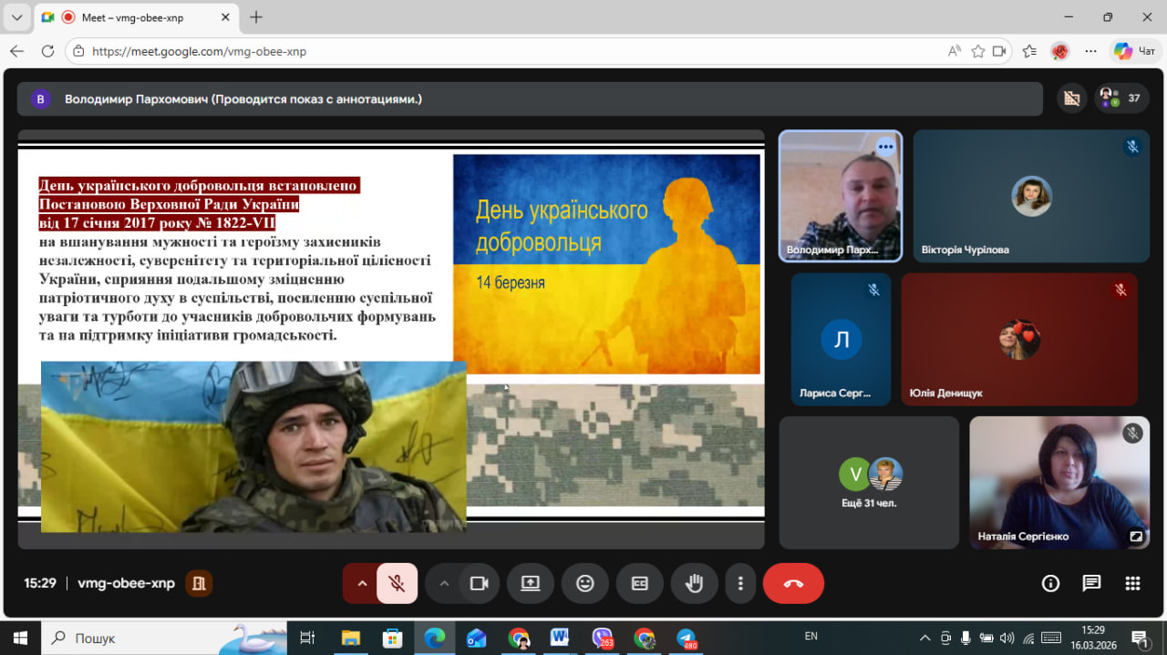Image resolution: width=1167 pixels, height=655 pixels.
Task: Show the participants list with 37 people
Action: tap(1121, 98)
